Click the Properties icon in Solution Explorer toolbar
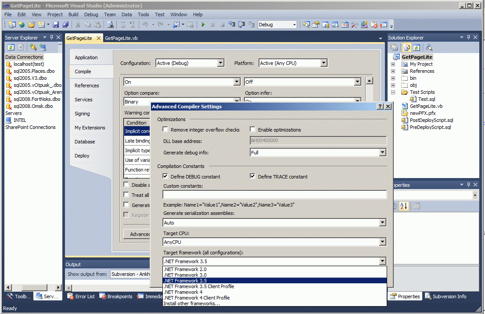The width and height of the screenshot is (485, 314). coord(394,47)
